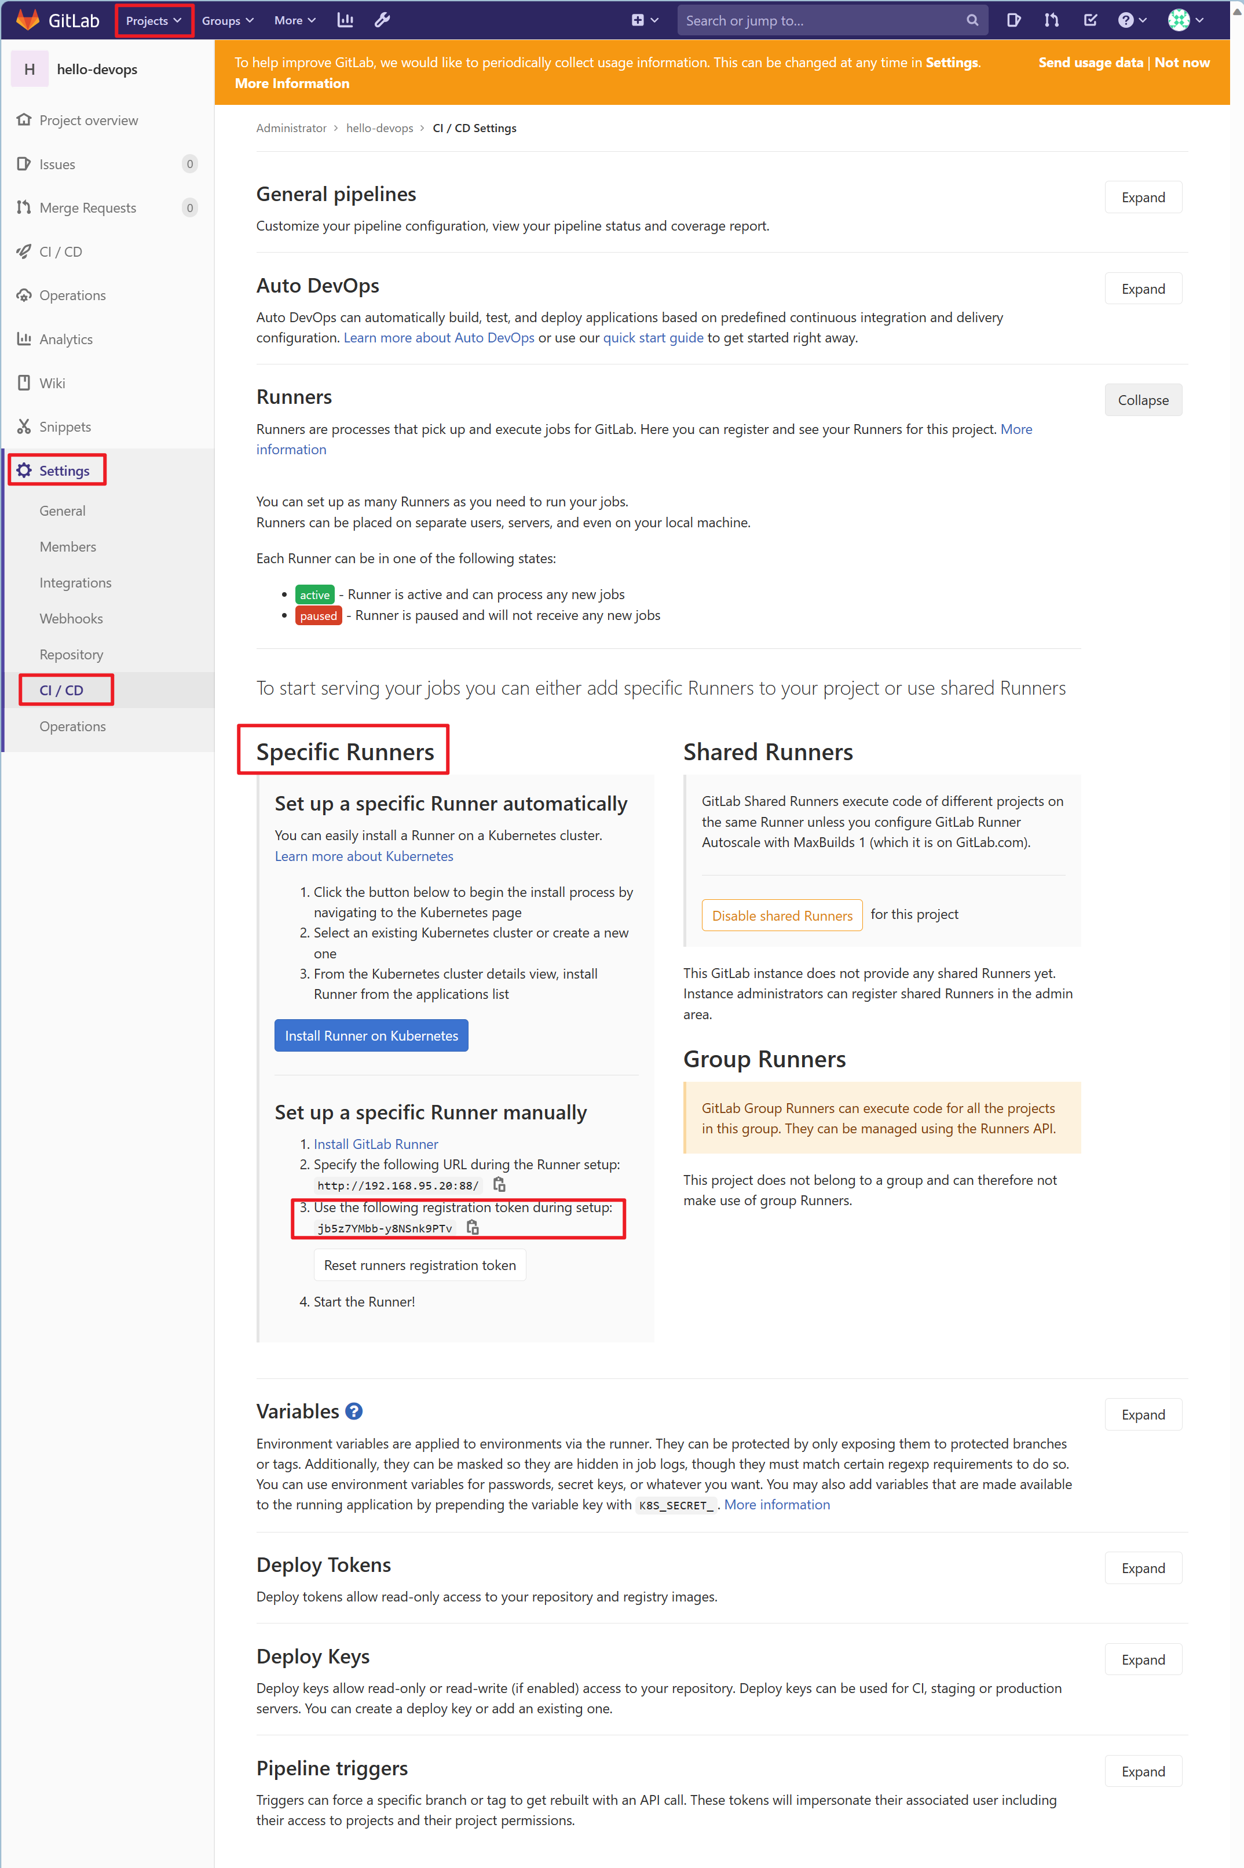
Task: Open the Wiki from the sidebar
Action: click(52, 382)
